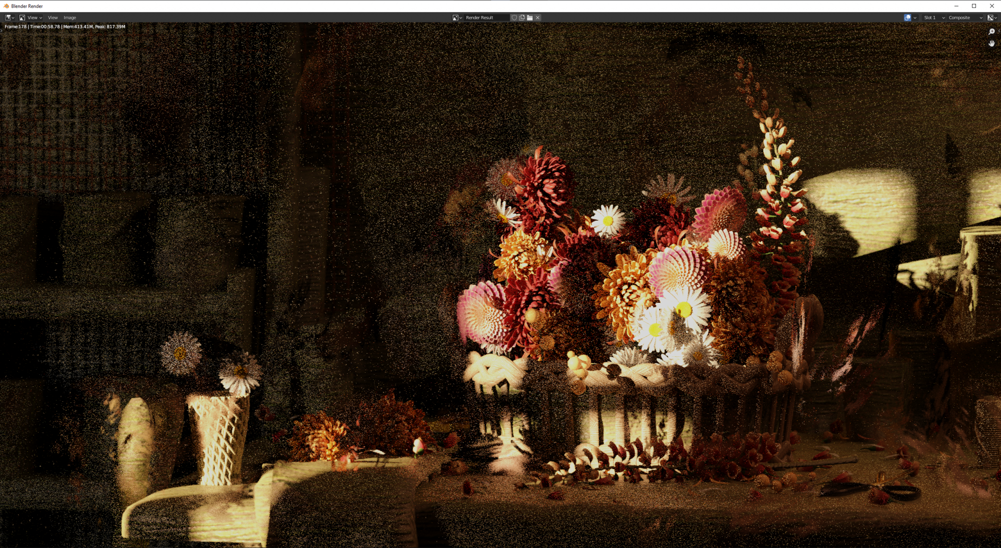1001x548 pixels.
Task: Toggle fake user shield icon
Action: pyautogui.click(x=514, y=18)
